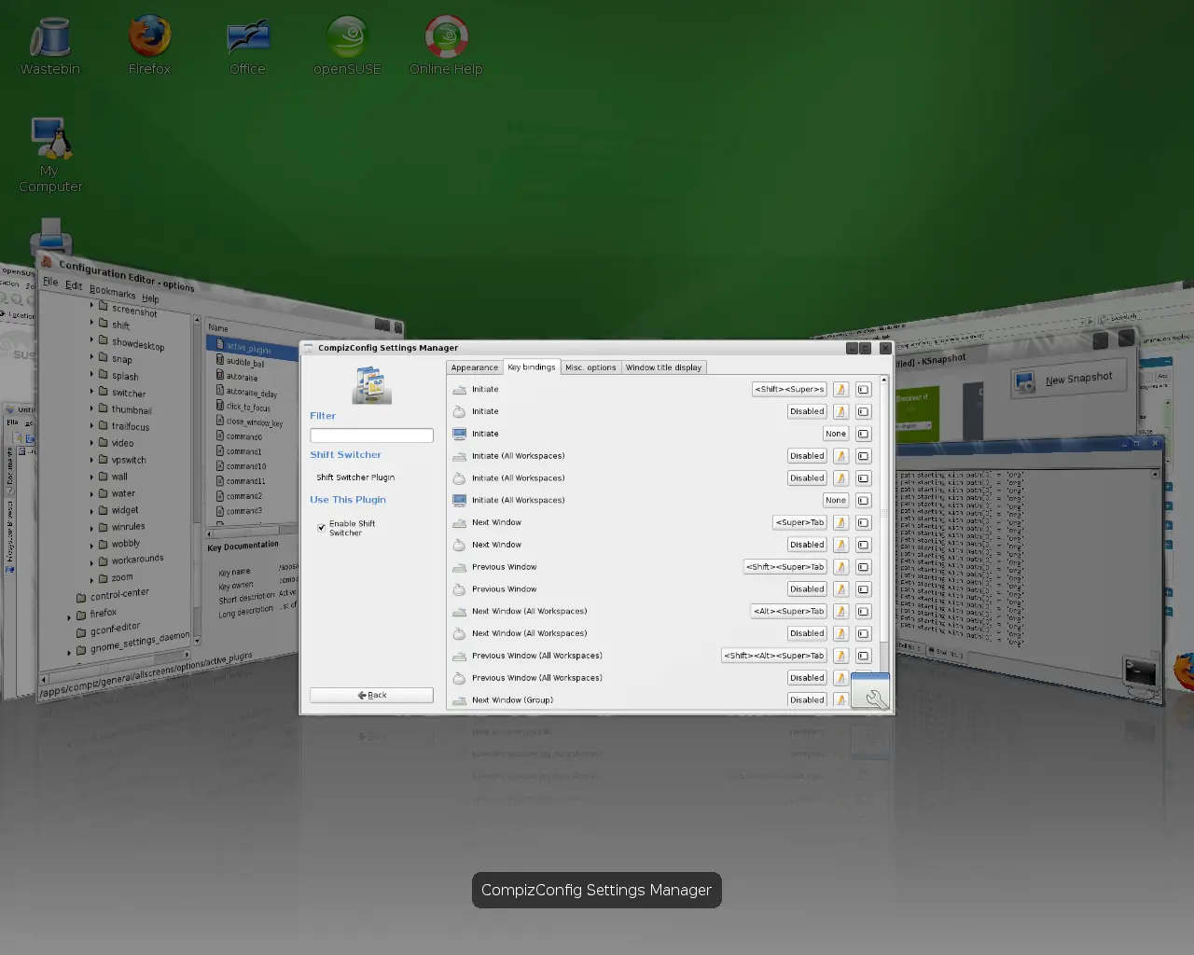
Task: Click square icon for Next Window mouse row
Action: [863, 545]
